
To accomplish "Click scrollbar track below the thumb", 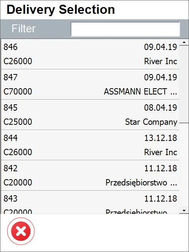I will [184, 165].
